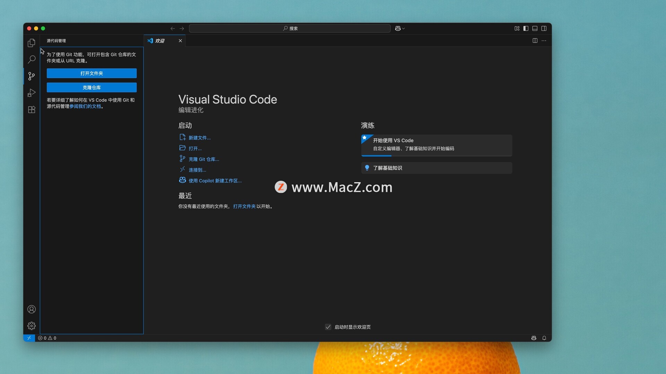Split the editor to the right
The width and height of the screenshot is (666, 374).
pos(535,41)
